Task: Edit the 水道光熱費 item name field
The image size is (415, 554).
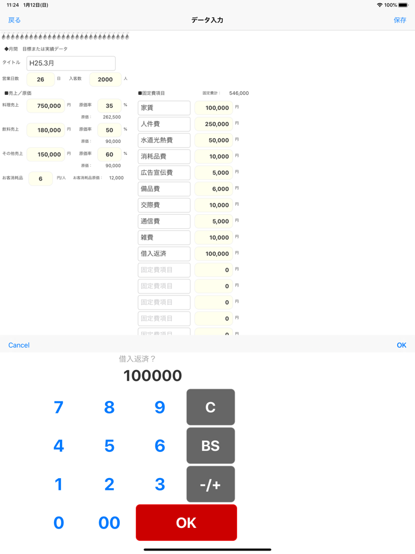Action: tap(164, 140)
